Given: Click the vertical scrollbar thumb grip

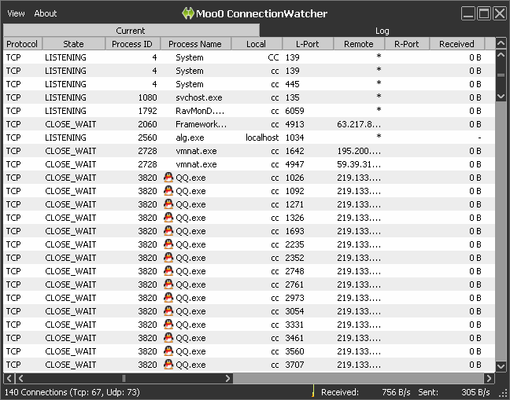Looking at the screenshot, I should (501, 75).
